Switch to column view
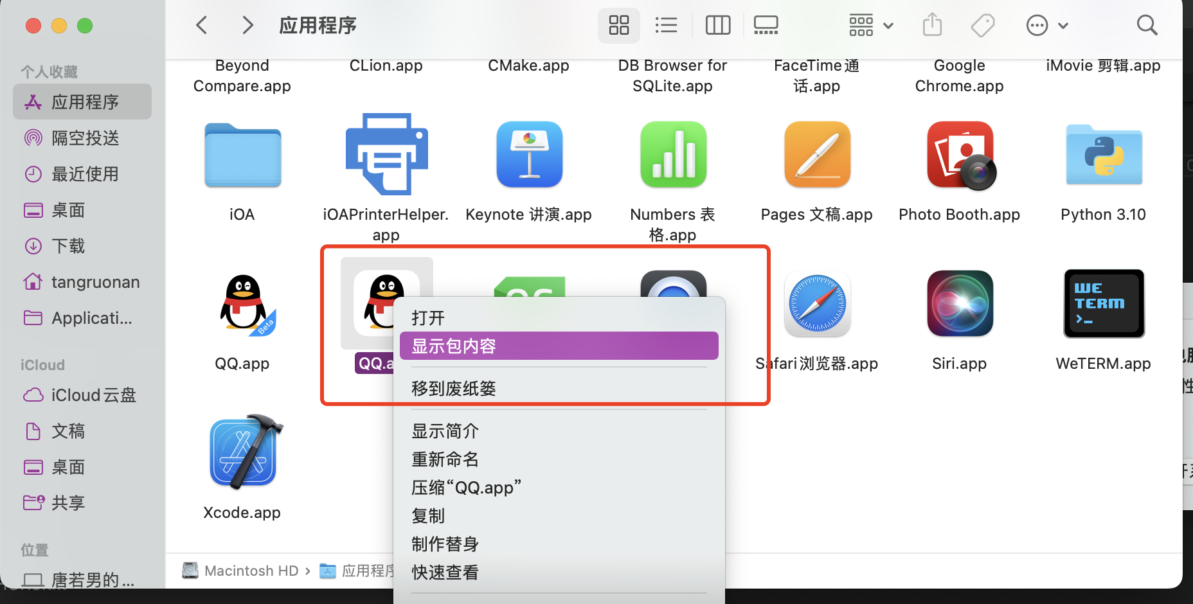 [718, 26]
